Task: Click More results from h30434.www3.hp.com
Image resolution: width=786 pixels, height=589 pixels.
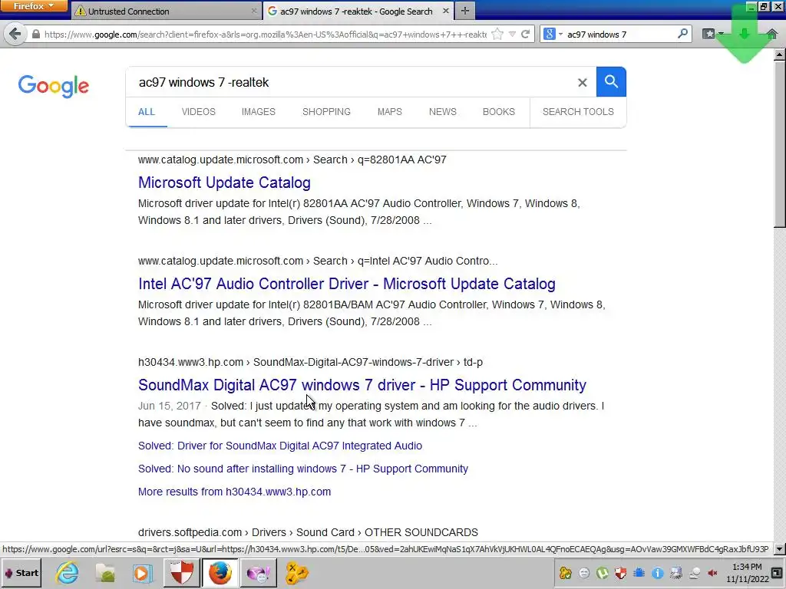Action: [x=234, y=492]
